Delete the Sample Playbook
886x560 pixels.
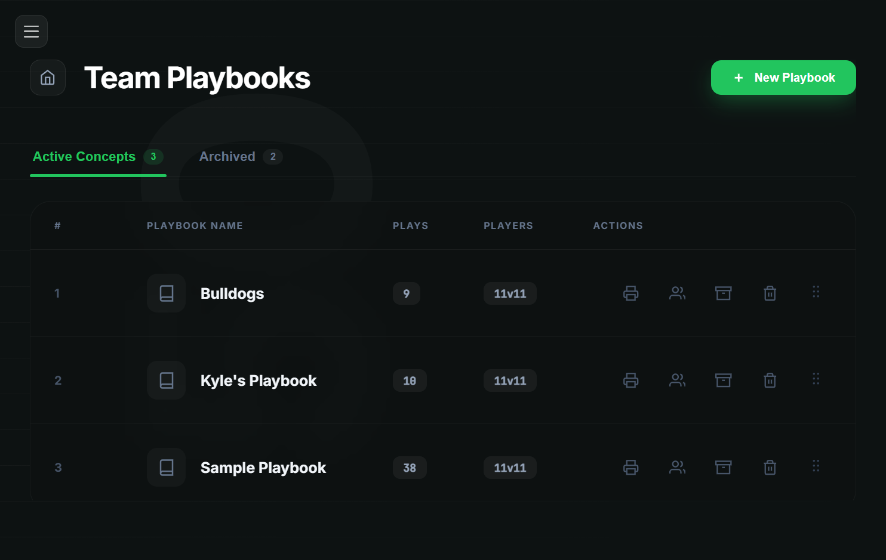click(x=770, y=467)
